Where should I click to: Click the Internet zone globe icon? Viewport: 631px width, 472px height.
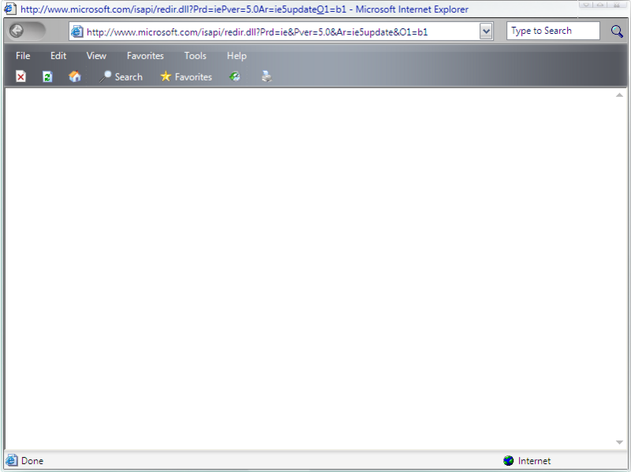tap(508, 460)
